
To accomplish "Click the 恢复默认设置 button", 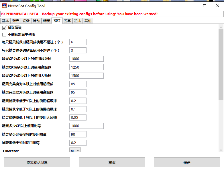I will [37, 162].
